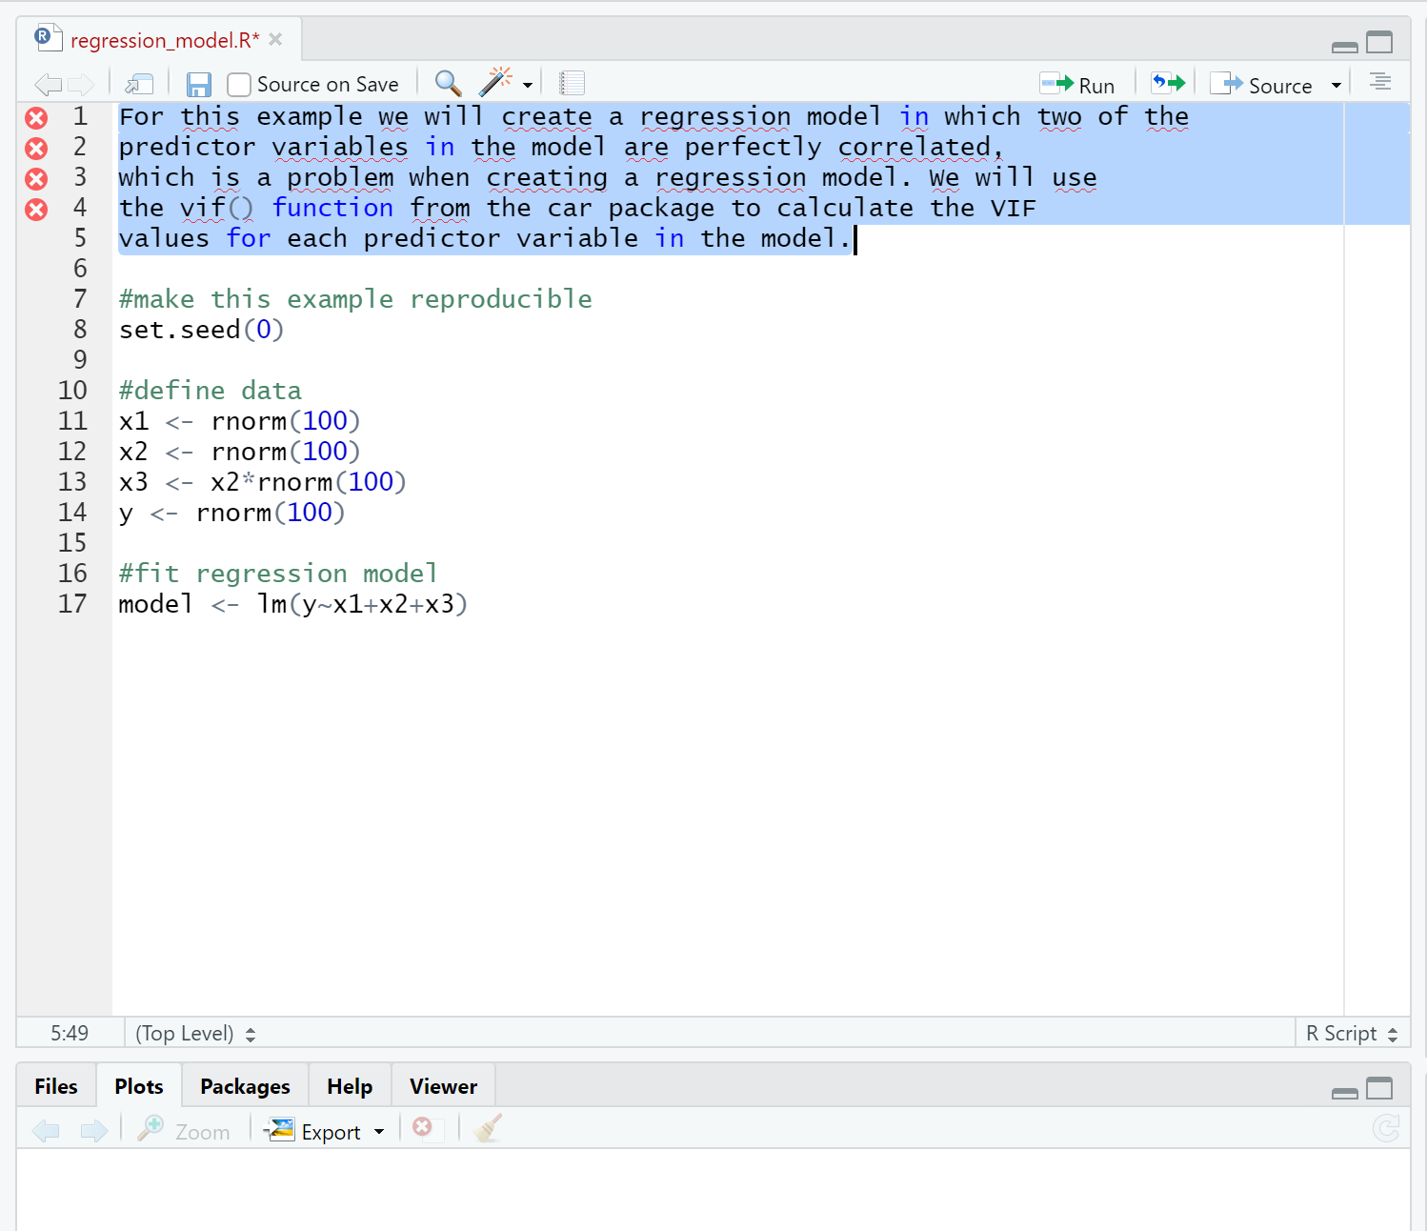
Task: Open the compile report notebook icon
Action: (572, 84)
